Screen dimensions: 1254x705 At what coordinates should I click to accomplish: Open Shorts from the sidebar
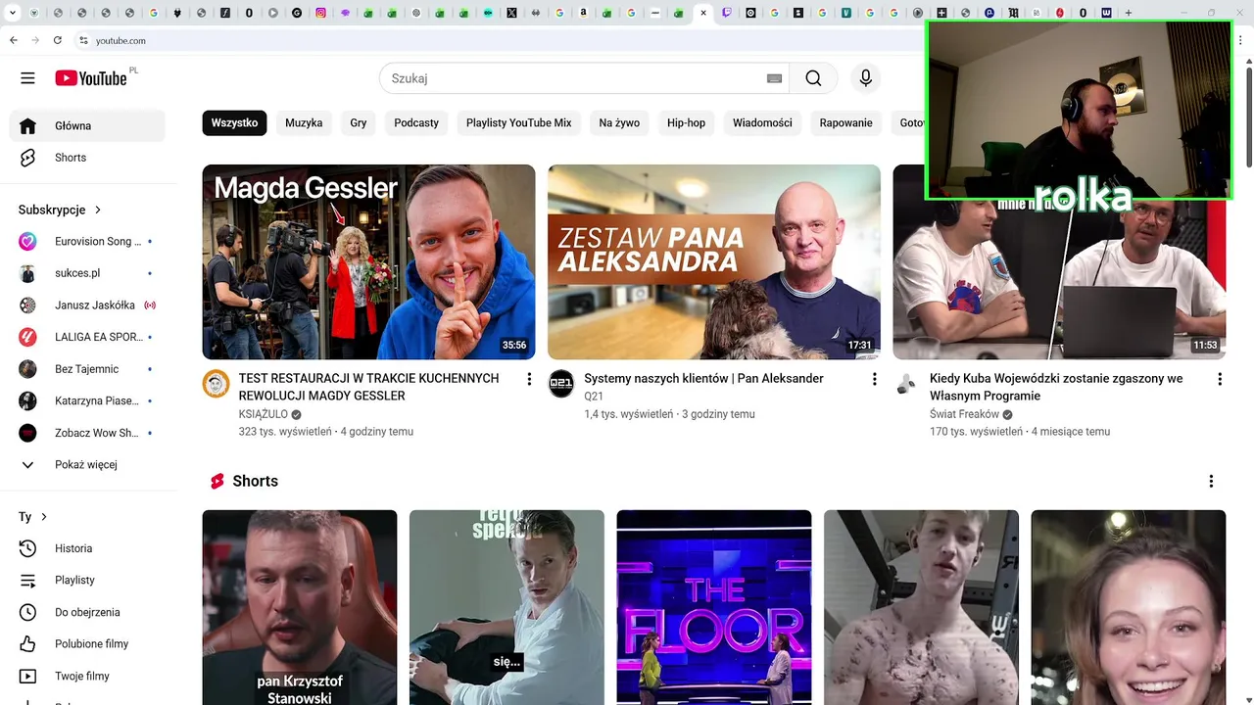click(87, 158)
